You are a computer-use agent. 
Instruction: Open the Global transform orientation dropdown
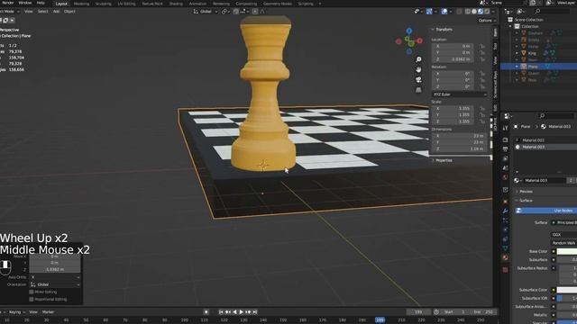point(206,12)
